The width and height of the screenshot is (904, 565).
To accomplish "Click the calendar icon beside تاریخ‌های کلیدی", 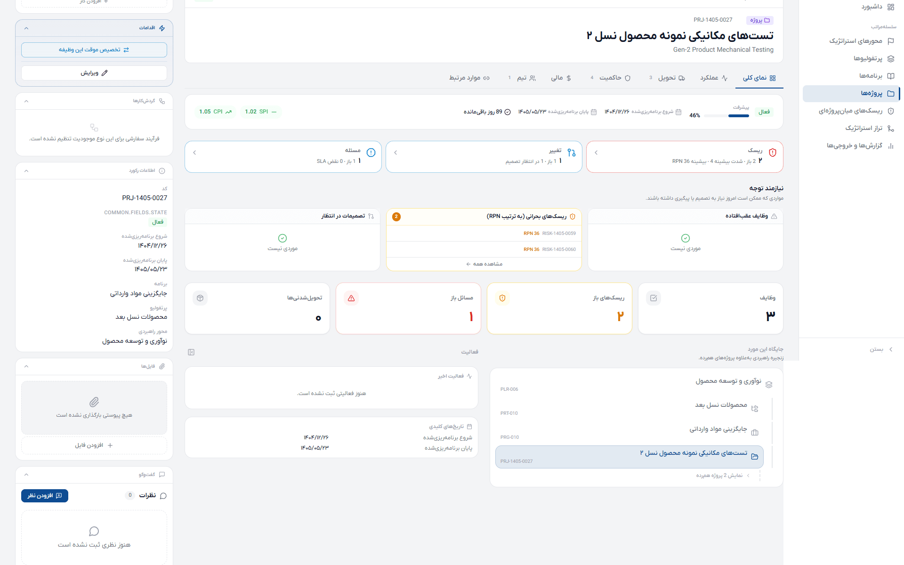I will pos(469,427).
